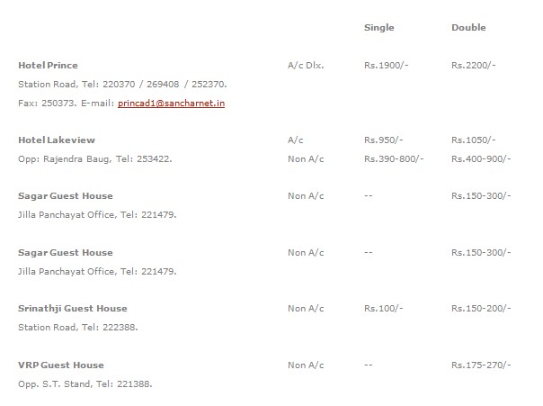Click the Hotel Prince heading
Viewport: 543px width, 406px height.
pyautogui.click(x=48, y=66)
